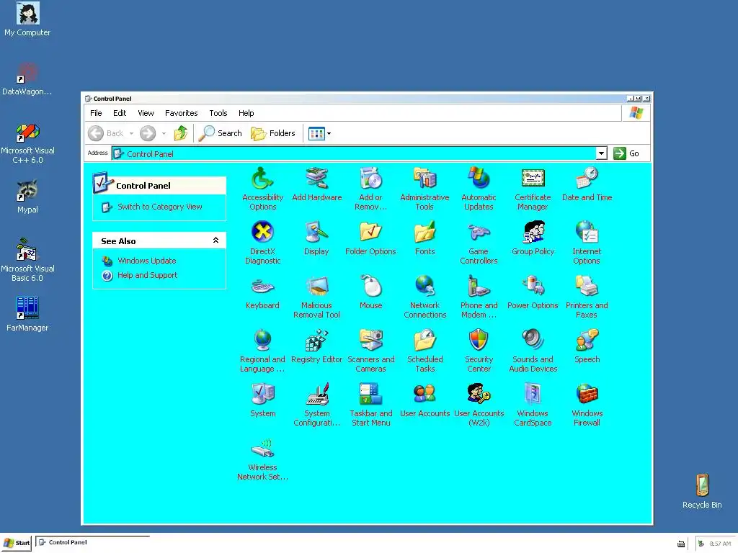Open Keyboard settings icon
738x553 pixels.
[x=262, y=292]
